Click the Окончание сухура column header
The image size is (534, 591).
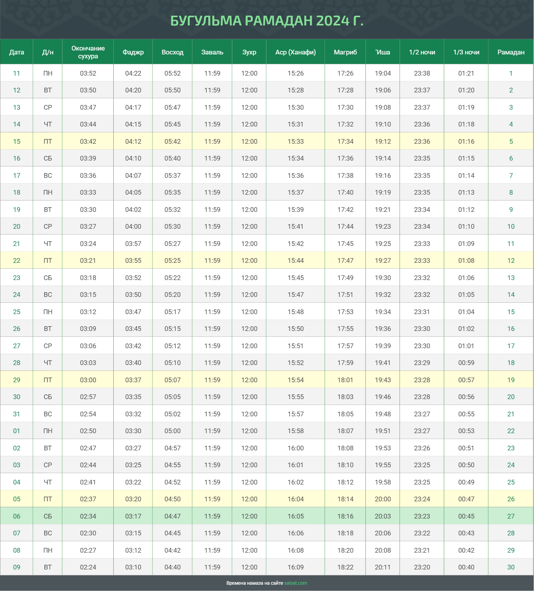88,52
